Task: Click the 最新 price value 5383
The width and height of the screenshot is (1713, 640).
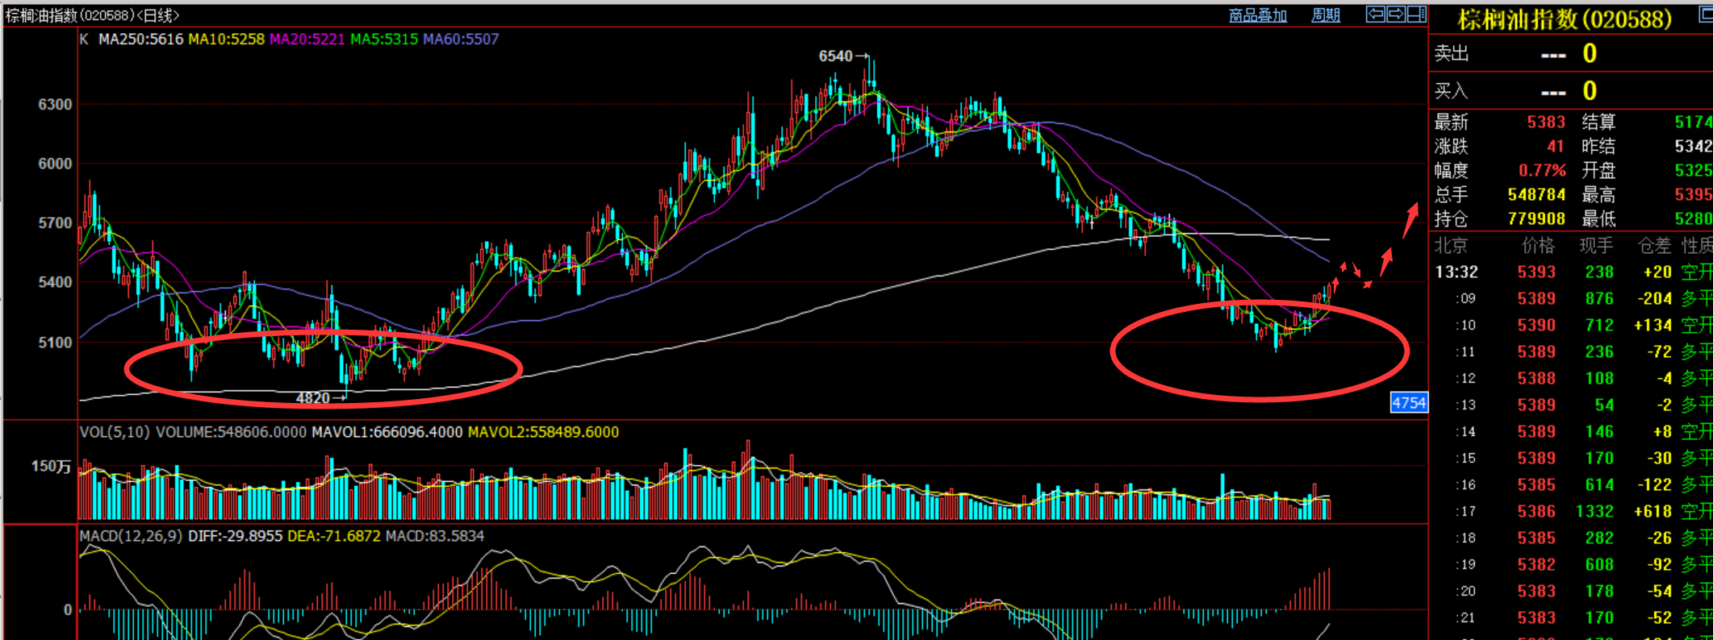Action: click(1546, 123)
